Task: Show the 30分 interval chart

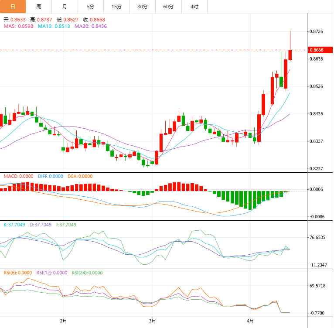Action: click(142, 7)
